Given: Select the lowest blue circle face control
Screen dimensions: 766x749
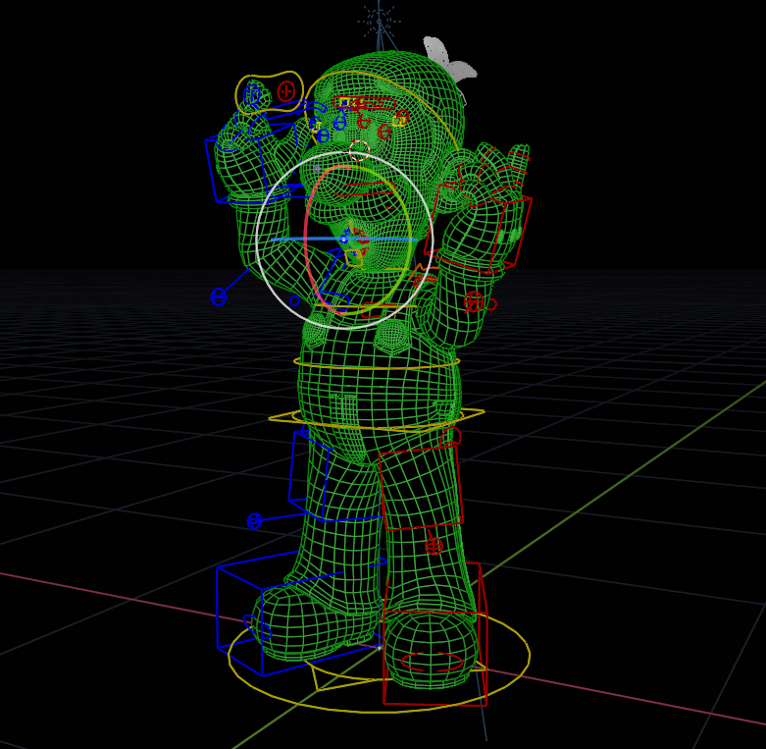Looking at the screenshot, I should (x=323, y=135).
